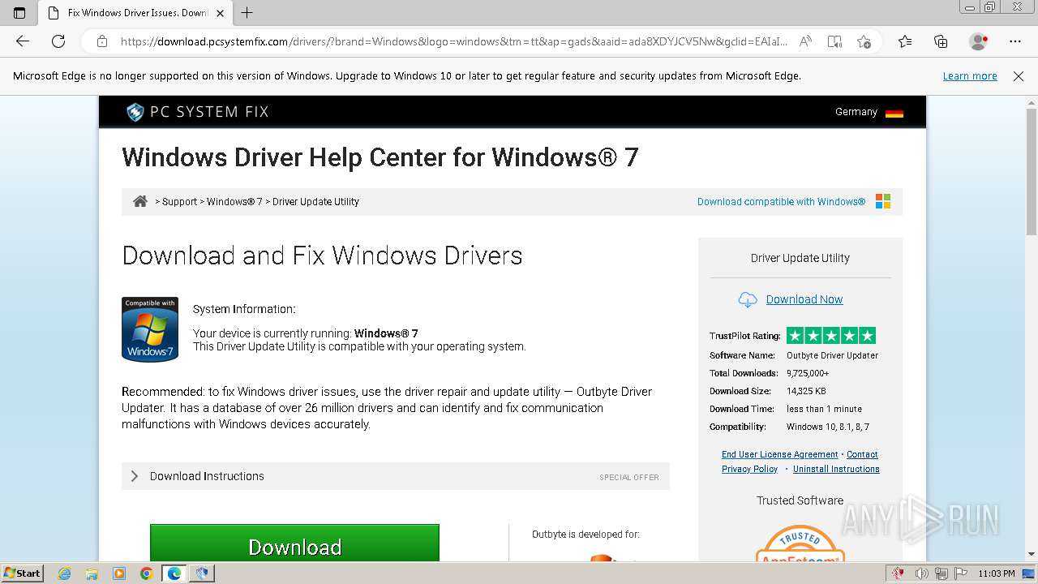The image size is (1038, 584).
Task: Launch Windows Media Player from taskbar
Action: coord(119,573)
